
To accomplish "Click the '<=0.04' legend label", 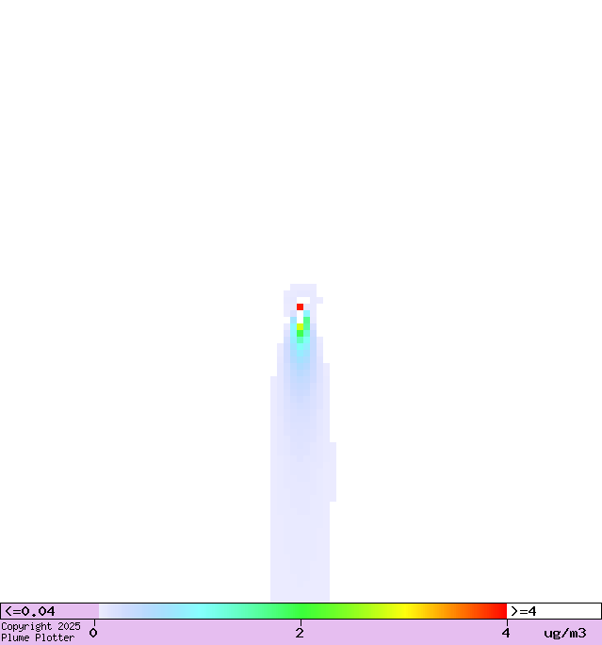I will click(29, 611).
